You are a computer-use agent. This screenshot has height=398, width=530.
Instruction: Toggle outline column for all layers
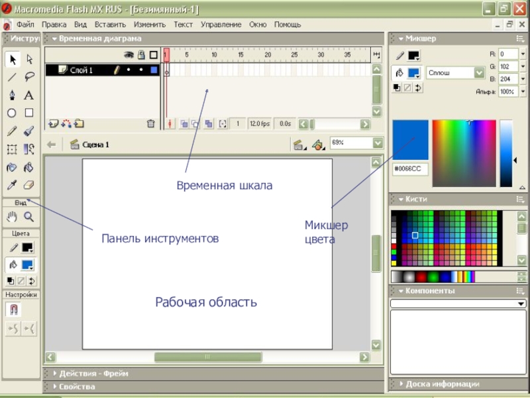click(x=154, y=55)
